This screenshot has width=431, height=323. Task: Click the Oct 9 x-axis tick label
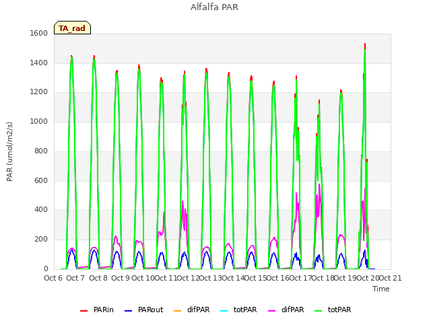coord(121,278)
